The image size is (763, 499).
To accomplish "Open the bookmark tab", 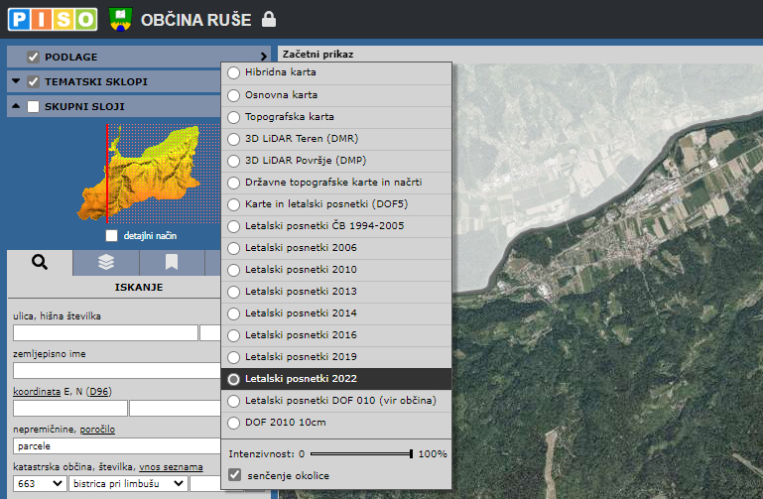I will pyautogui.click(x=172, y=262).
